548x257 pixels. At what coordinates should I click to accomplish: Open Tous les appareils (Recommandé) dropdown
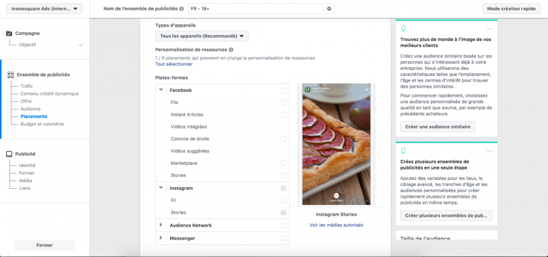202,36
